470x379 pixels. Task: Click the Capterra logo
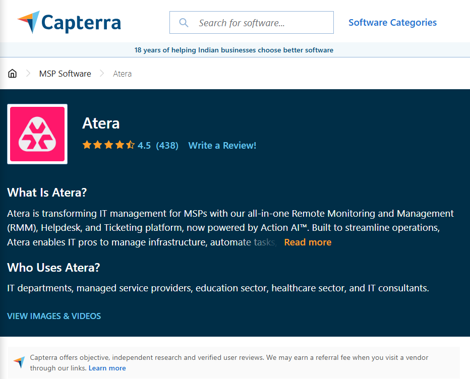point(69,22)
